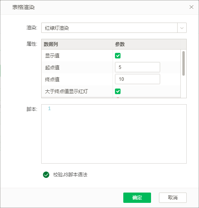Image resolution: width=199 pixels, height=208 pixels.
Task: Select the 显示值 row label
Action: tap(52, 56)
